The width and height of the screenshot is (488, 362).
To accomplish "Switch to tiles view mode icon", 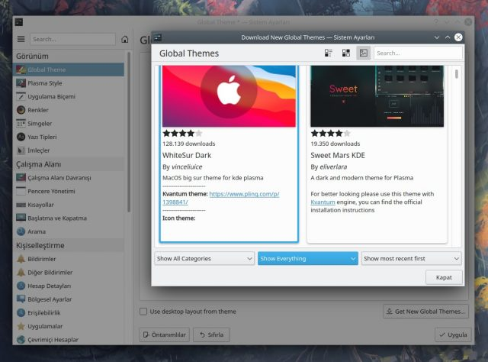I will (329, 53).
